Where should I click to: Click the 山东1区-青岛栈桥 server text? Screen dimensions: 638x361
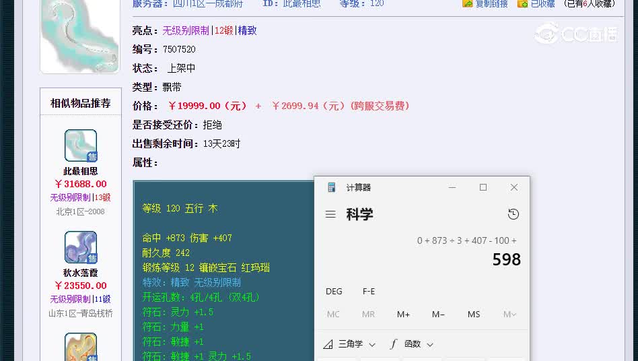click(x=81, y=313)
